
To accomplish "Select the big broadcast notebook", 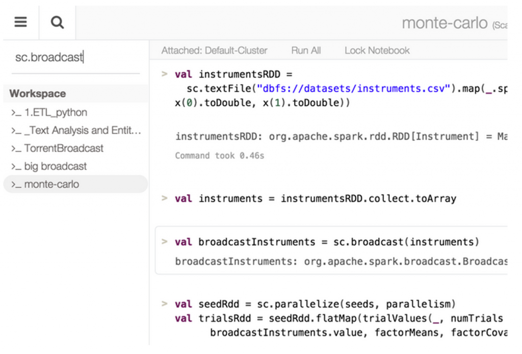I will pyautogui.click(x=55, y=166).
